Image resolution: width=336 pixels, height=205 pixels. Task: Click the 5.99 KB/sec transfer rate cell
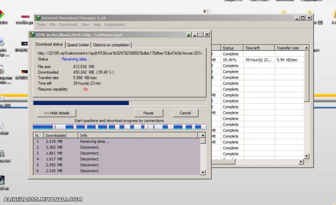pos(289,60)
